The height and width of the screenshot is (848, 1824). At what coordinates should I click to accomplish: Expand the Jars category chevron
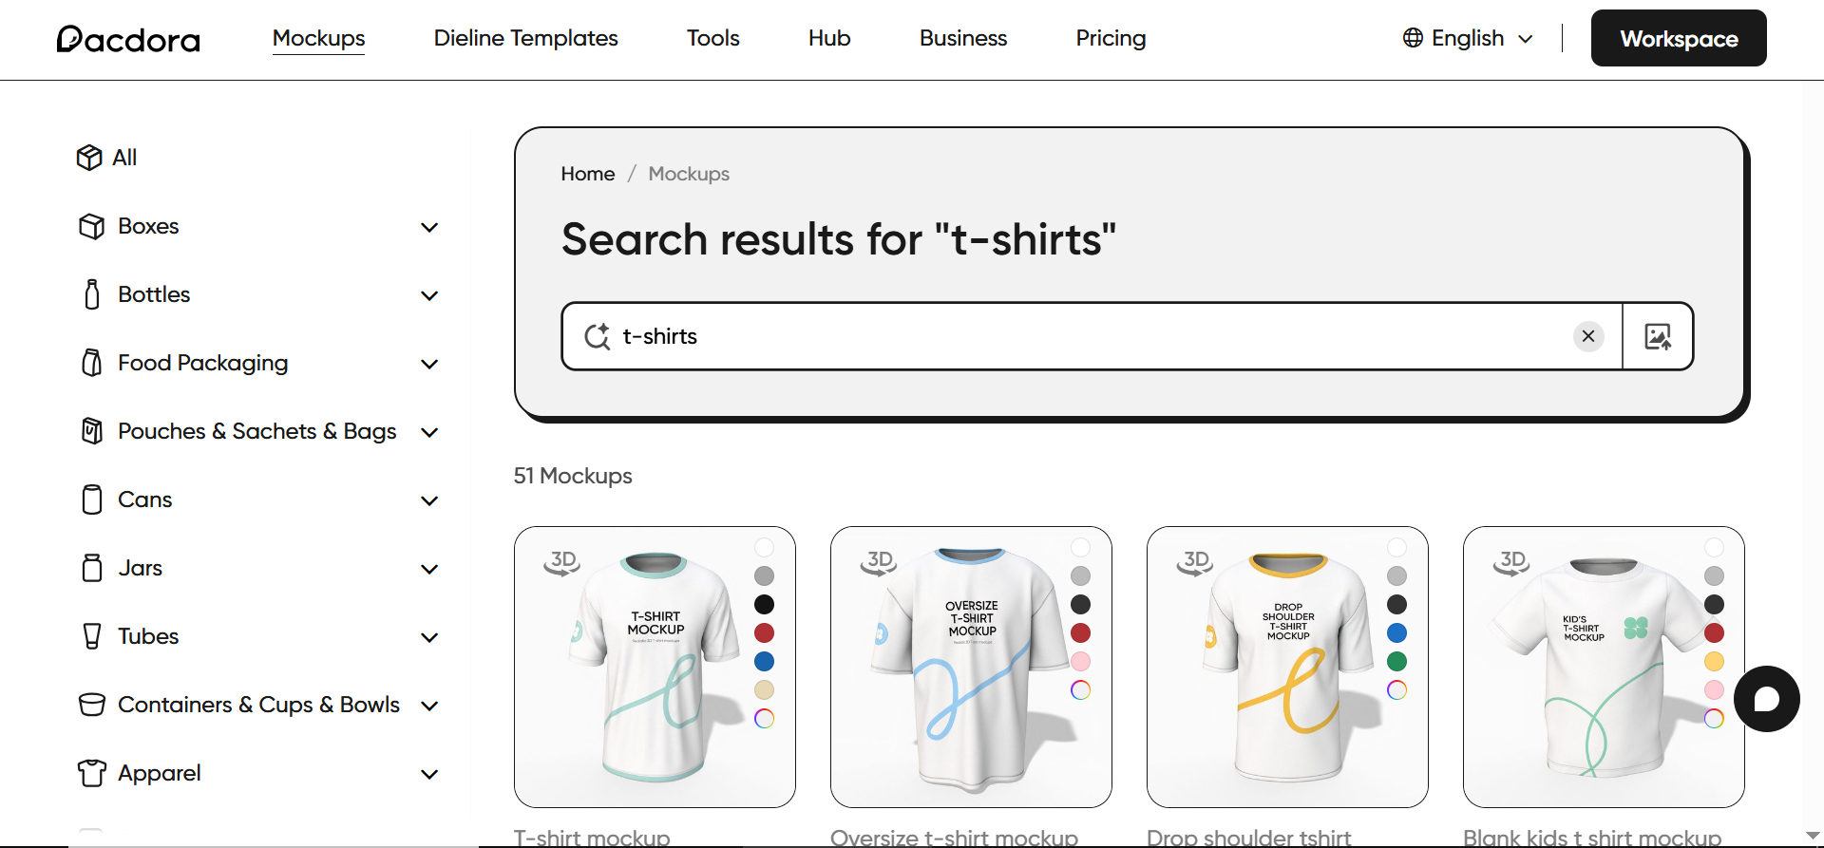pos(429,569)
